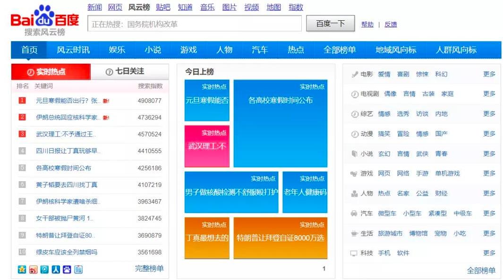Click the 人物 people icon in categories
This screenshot has width=503, height=280.
[x=354, y=194]
